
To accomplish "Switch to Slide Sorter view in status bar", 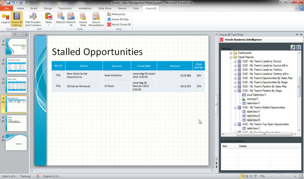I will [x=247, y=176].
